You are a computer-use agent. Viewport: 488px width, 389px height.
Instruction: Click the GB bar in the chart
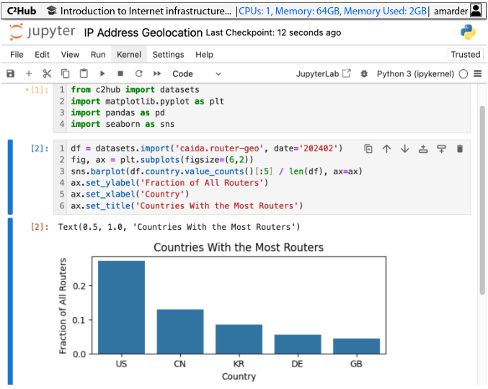(356, 346)
